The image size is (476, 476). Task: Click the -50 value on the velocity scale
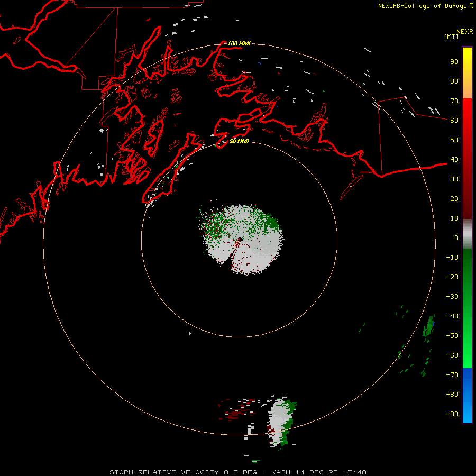click(452, 336)
